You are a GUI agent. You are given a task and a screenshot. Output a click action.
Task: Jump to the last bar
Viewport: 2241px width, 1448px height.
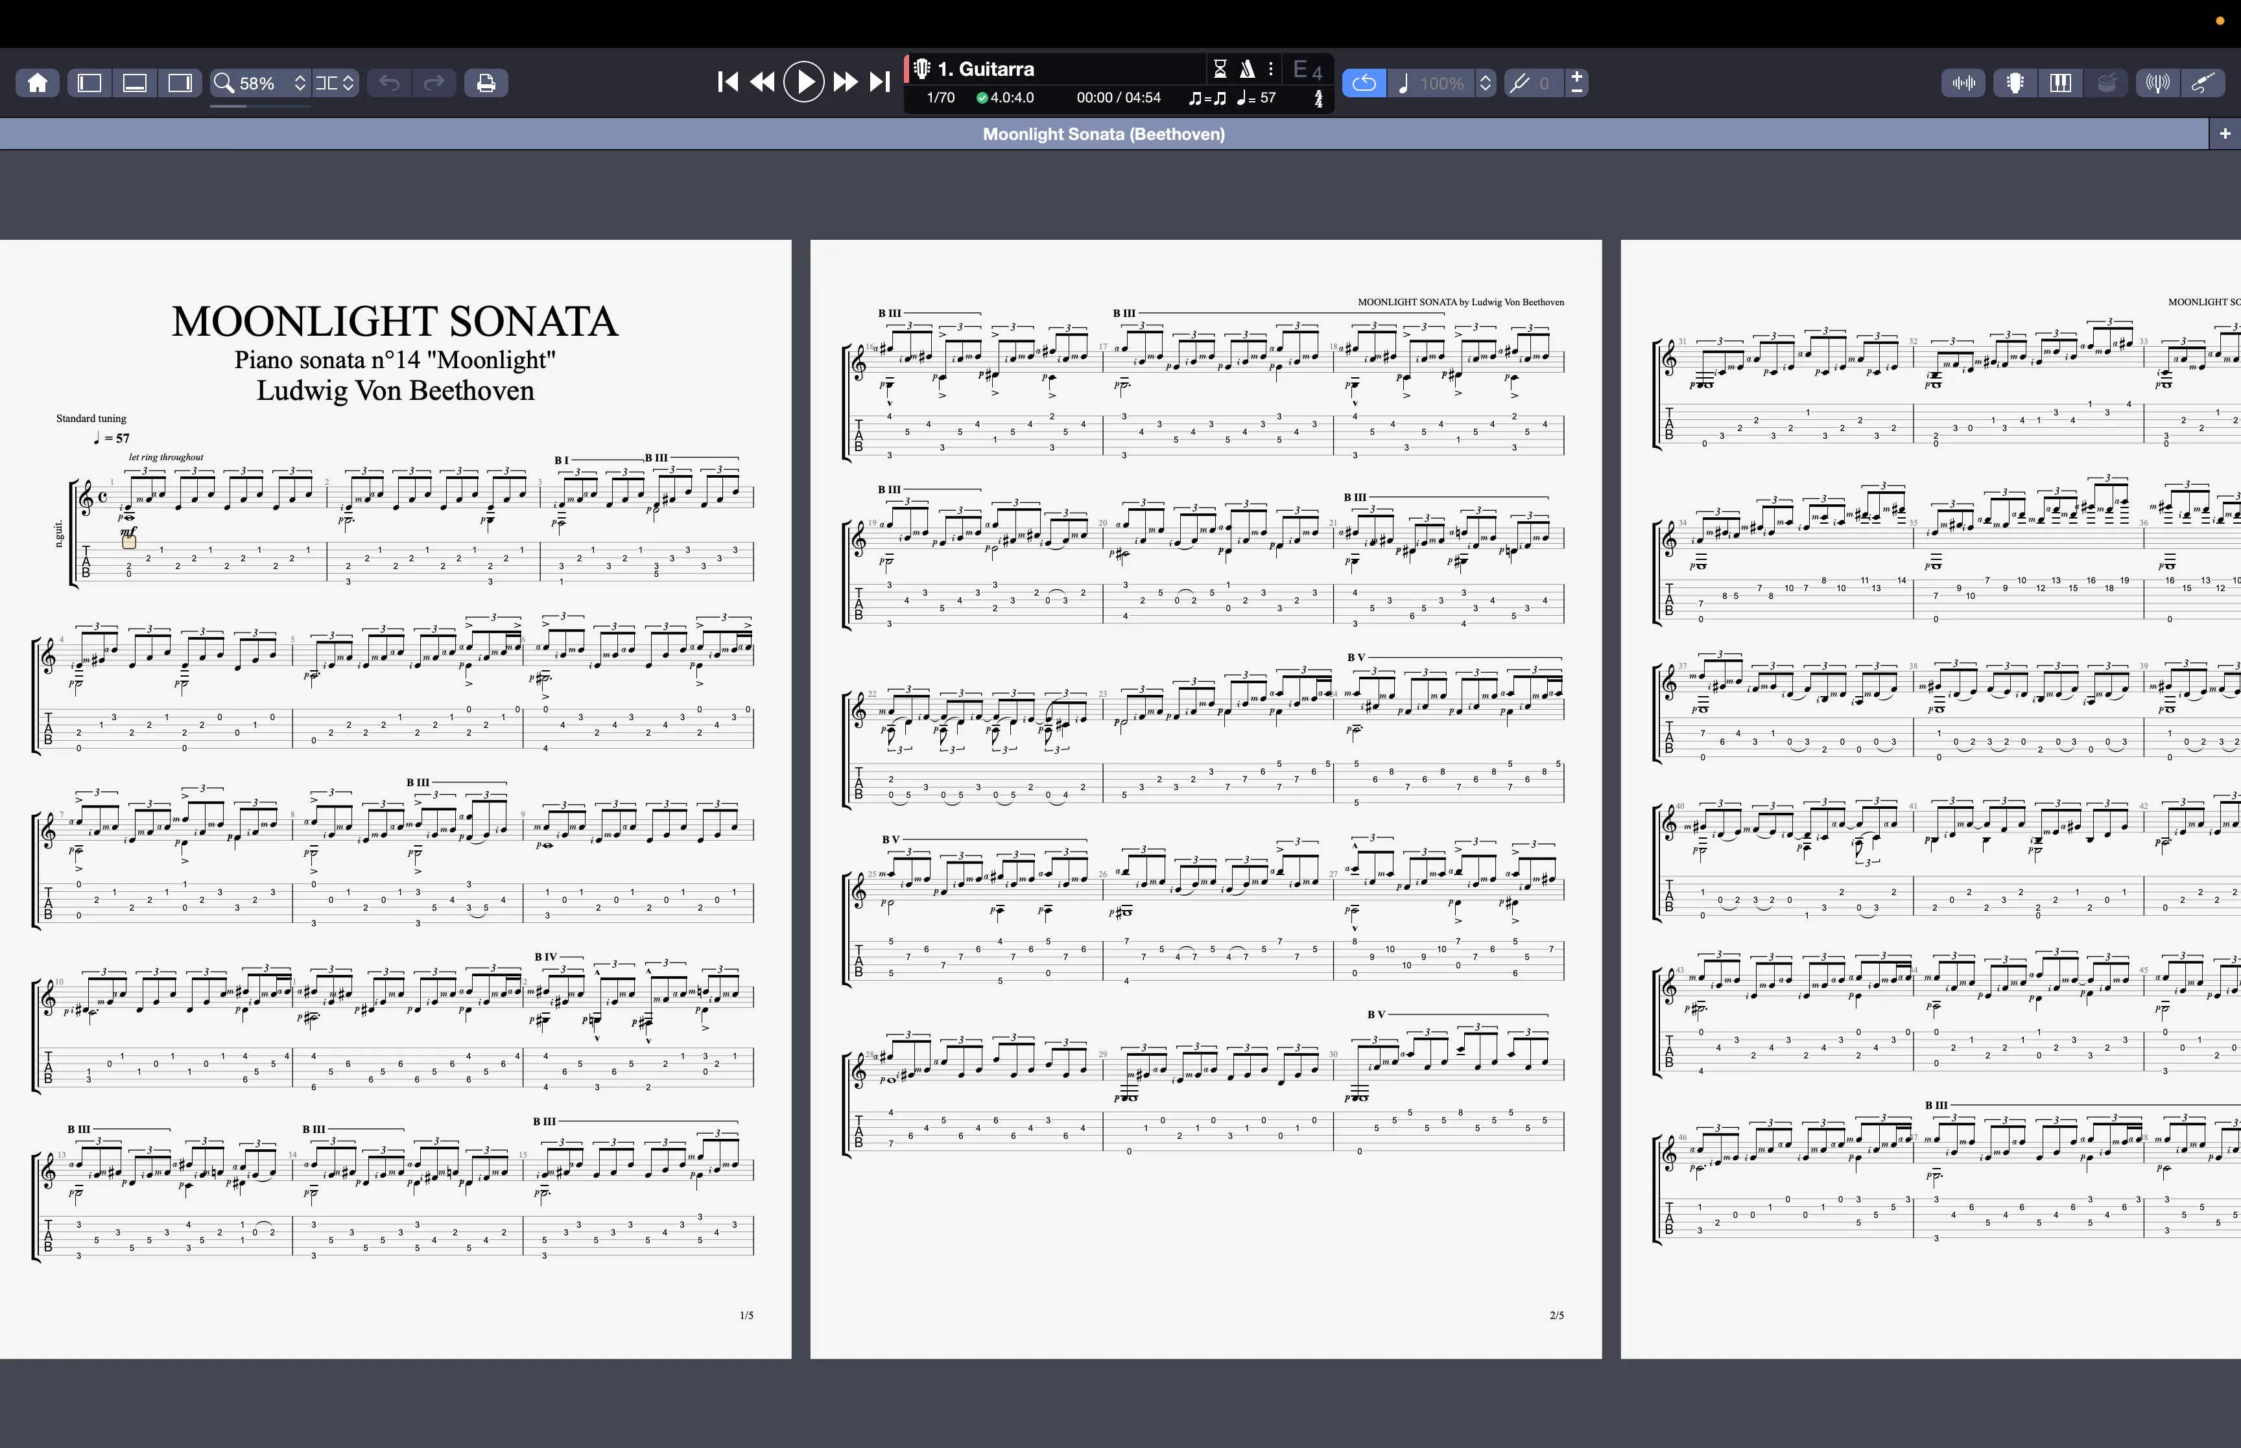click(x=879, y=82)
